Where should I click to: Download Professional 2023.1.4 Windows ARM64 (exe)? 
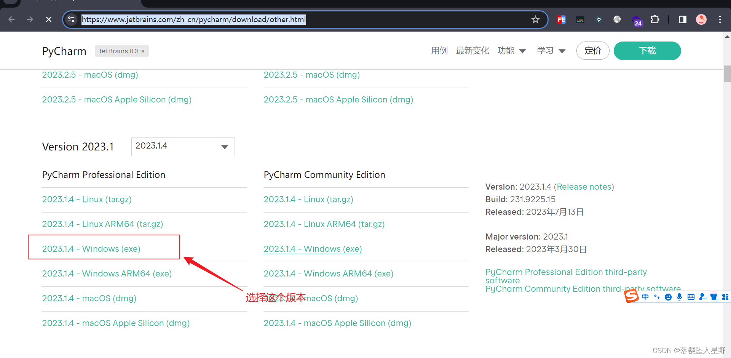[107, 274]
